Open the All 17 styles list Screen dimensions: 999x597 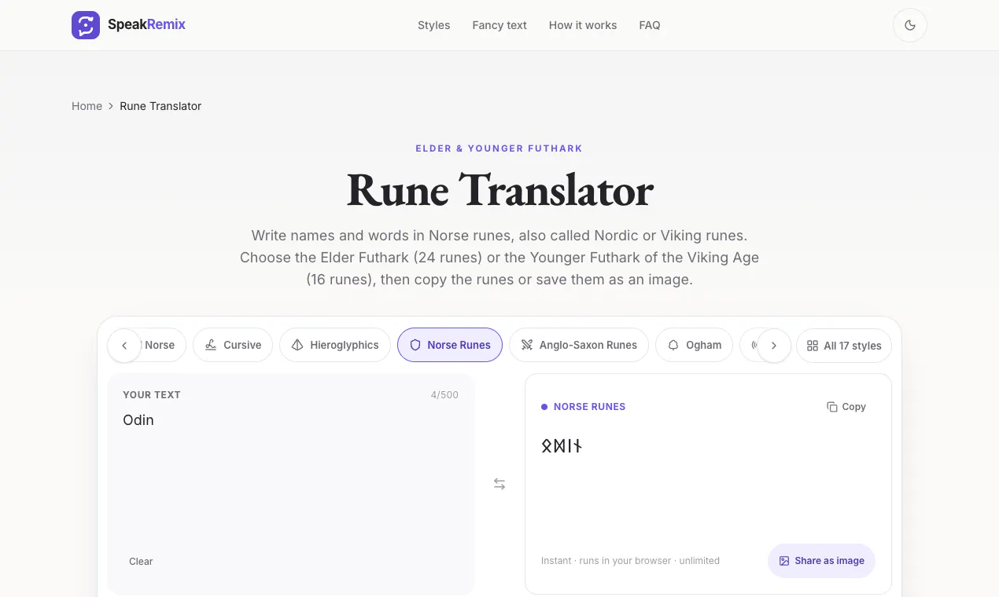point(844,346)
